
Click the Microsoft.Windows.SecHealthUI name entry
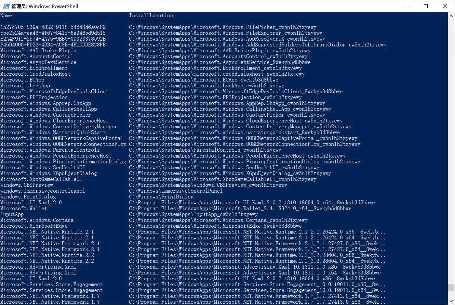(x=43, y=168)
